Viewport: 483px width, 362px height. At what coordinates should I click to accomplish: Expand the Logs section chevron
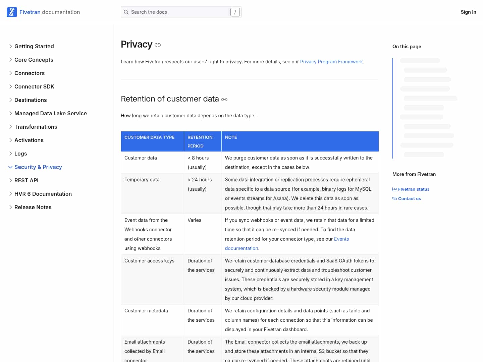[x=10, y=154]
